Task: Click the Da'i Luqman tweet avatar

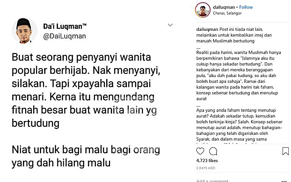Action: [x=24, y=31]
